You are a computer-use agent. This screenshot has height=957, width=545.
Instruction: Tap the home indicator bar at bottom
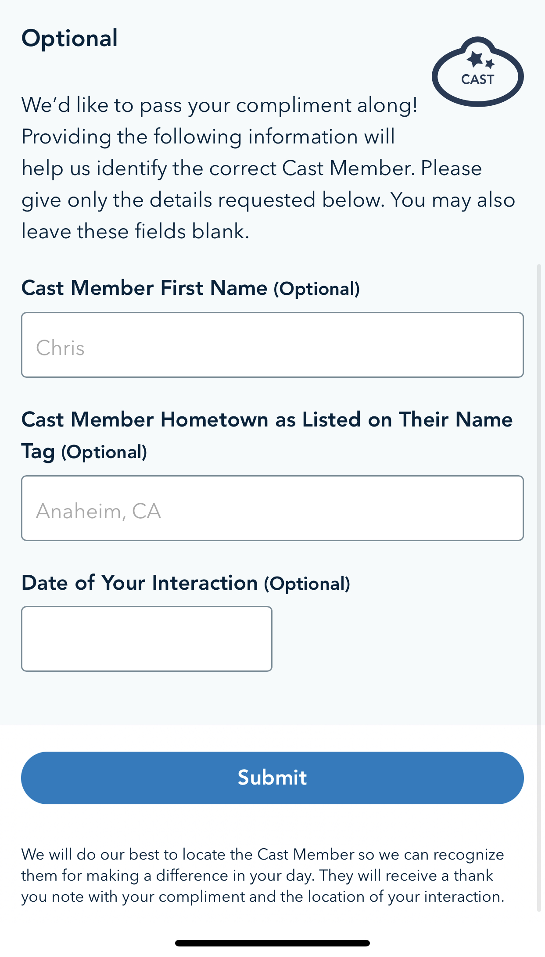pos(272,943)
